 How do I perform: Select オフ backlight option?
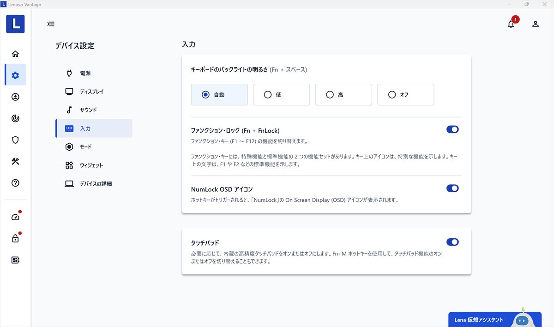[x=405, y=94]
